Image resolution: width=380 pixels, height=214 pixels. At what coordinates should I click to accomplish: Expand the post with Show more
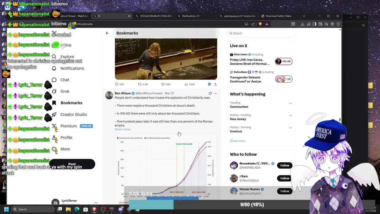[x=122, y=129]
